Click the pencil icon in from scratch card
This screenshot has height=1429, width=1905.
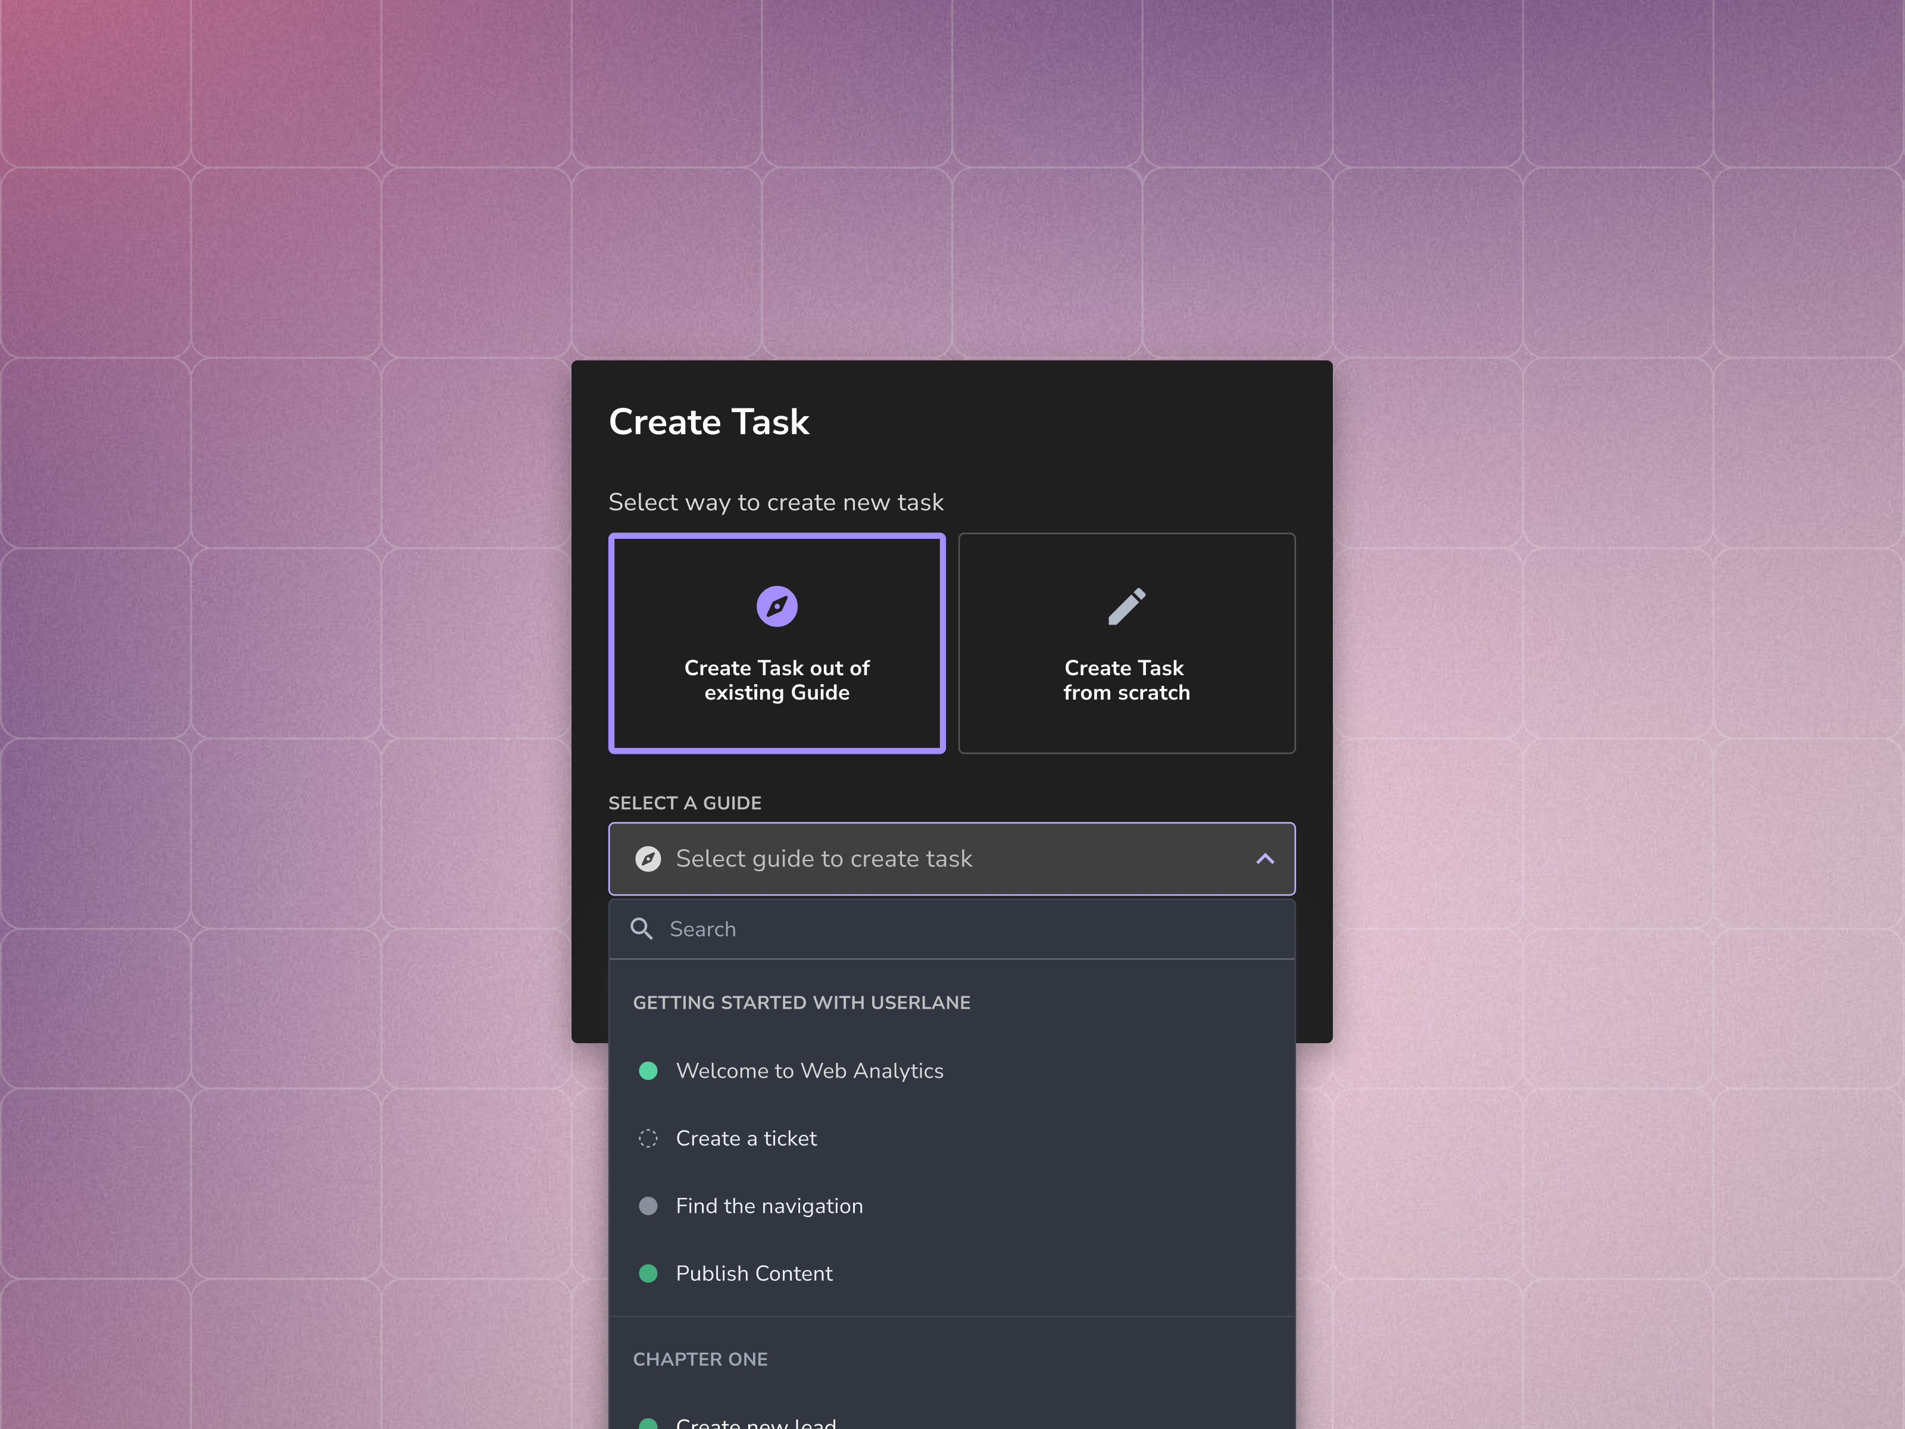[1126, 606]
